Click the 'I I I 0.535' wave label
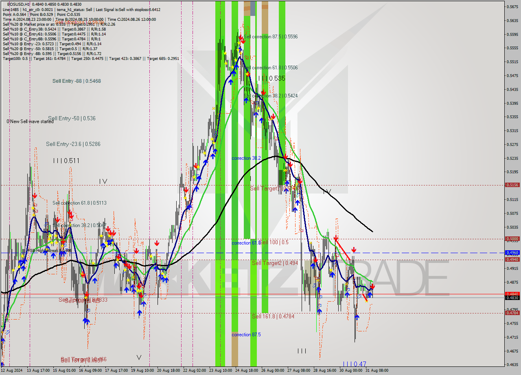This screenshot has height=375, width=521. [271, 78]
